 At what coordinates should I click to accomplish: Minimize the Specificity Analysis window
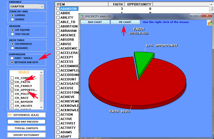tap(193, 16)
